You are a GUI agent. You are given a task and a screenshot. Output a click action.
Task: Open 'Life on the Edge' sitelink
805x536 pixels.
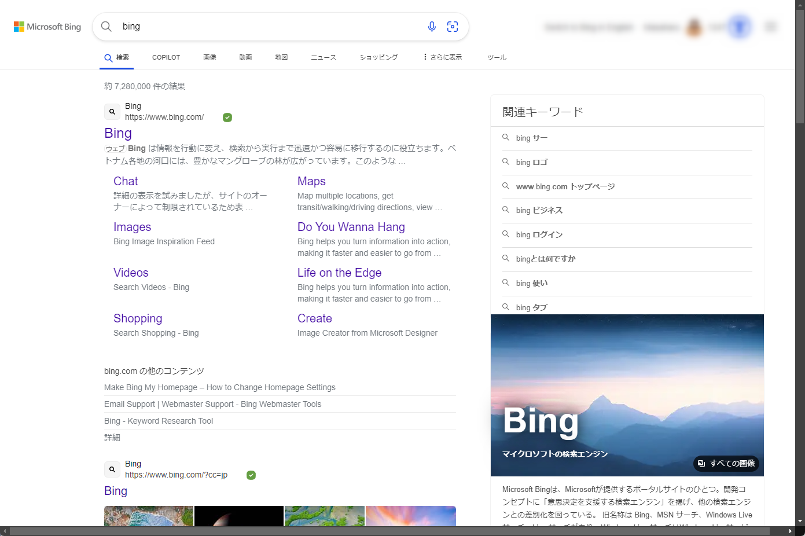point(340,273)
